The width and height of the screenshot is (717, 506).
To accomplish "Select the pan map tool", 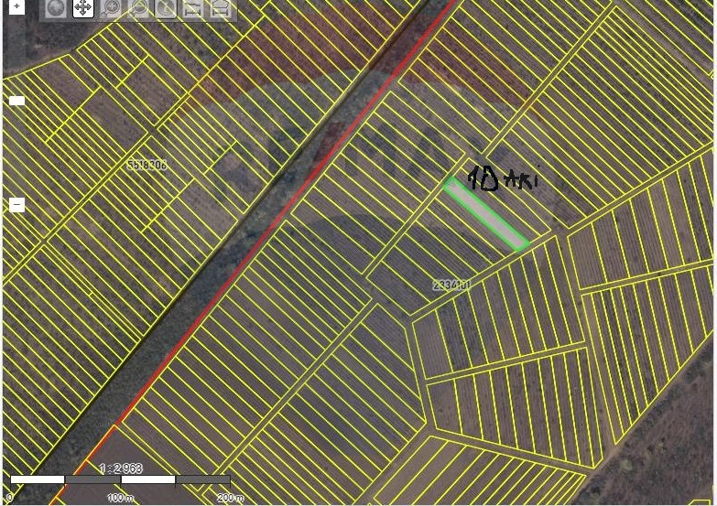I will [x=83, y=8].
